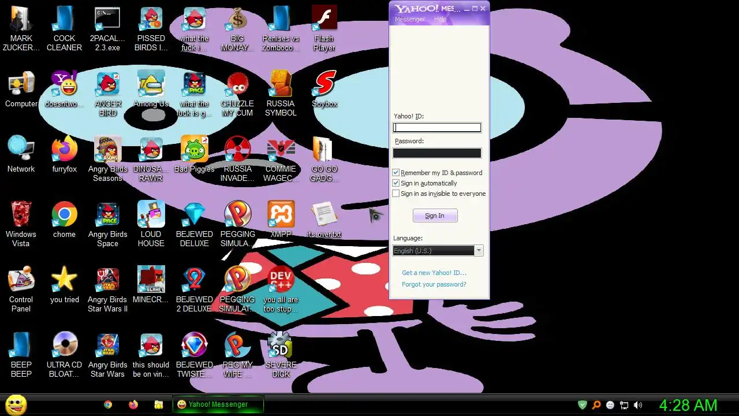
Task: Click the orange magnifier tray icon
Action: click(x=596, y=405)
